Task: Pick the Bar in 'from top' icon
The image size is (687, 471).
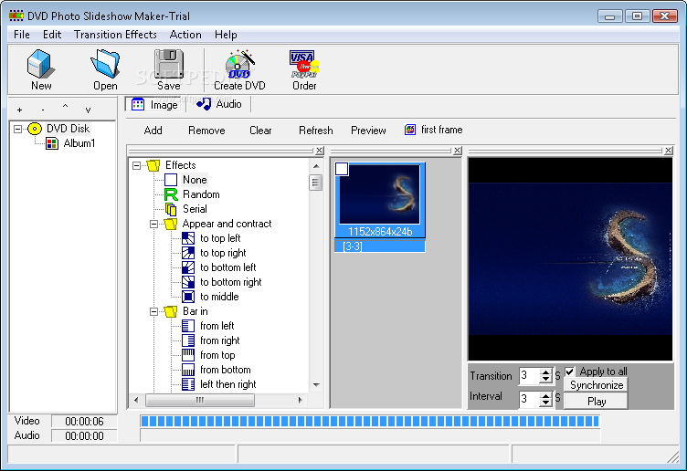Action: [x=188, y=355]
